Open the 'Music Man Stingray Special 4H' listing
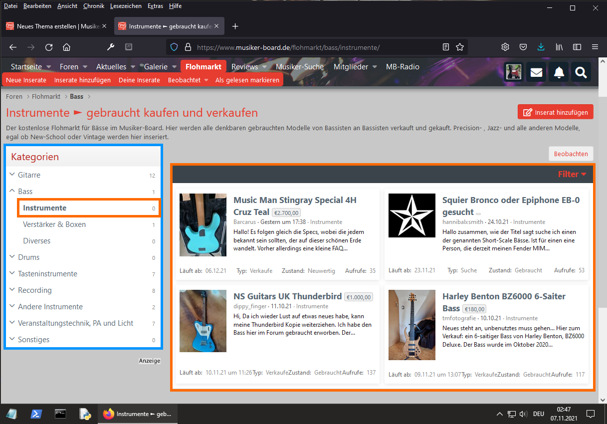The width and height of the screenshot is (607, 424). pos(295,206)
